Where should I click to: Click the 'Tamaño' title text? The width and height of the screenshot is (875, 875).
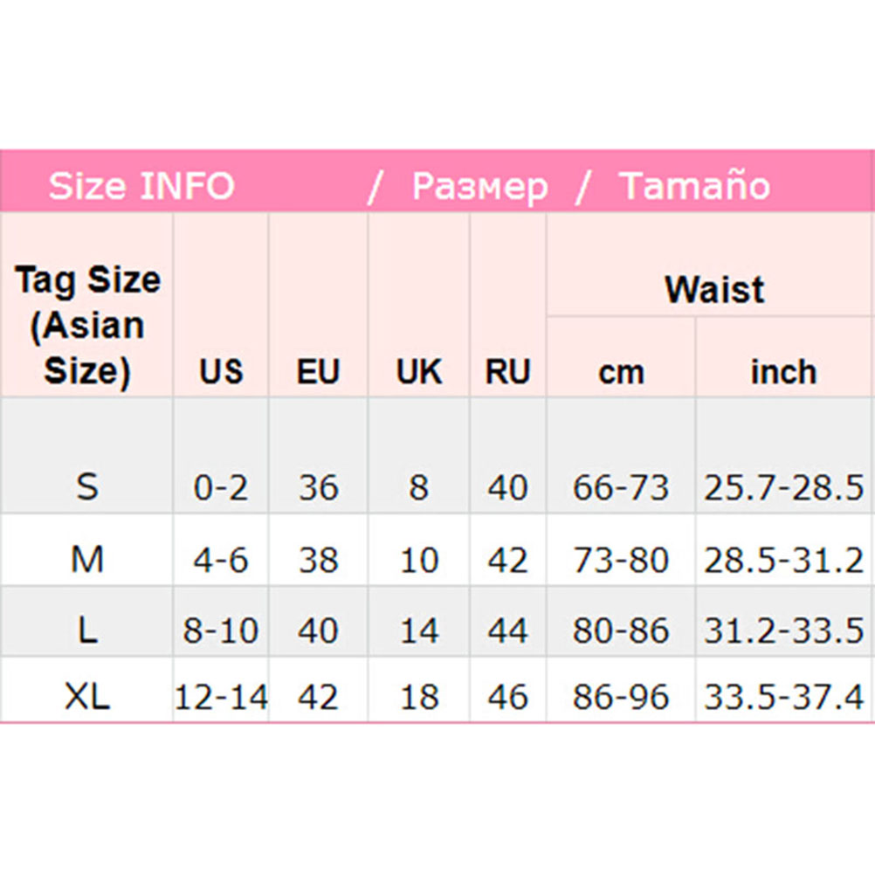click(694, 186)
